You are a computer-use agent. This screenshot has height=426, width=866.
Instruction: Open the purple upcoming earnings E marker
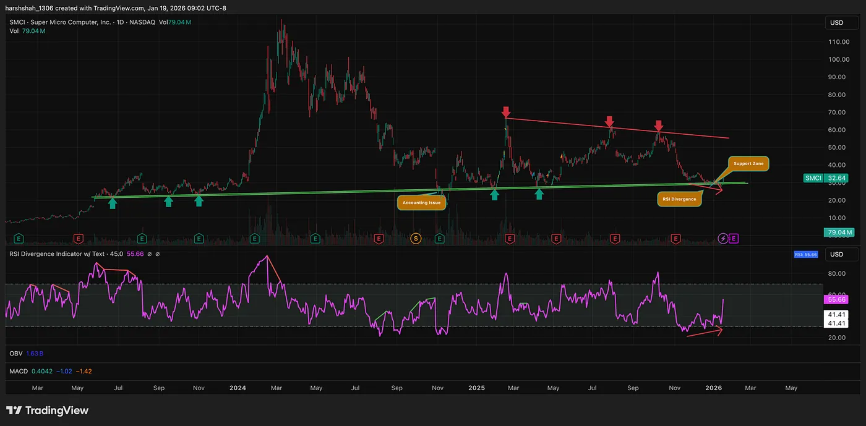tap(734, 238)
